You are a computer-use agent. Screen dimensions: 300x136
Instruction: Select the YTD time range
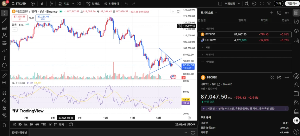click(x=43, y=124)
